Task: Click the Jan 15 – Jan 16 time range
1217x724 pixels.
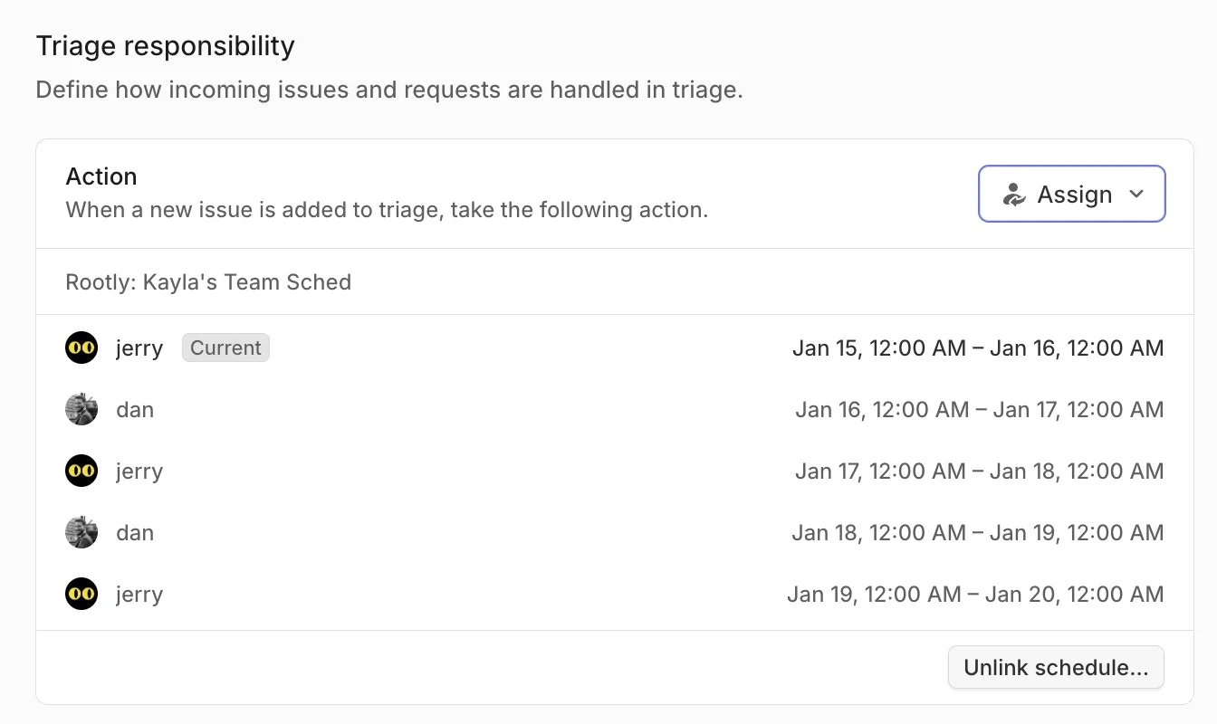Action: [x=978, y=348]
